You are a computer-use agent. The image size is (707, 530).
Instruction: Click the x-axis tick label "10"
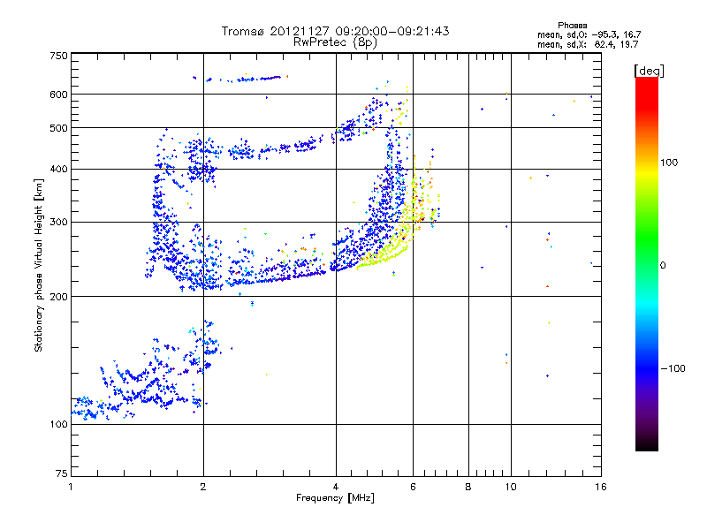(511, 487)
